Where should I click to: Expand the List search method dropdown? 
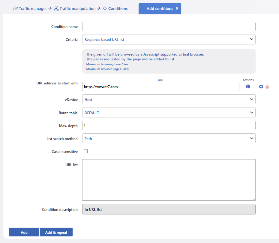[x=169, y=138]
